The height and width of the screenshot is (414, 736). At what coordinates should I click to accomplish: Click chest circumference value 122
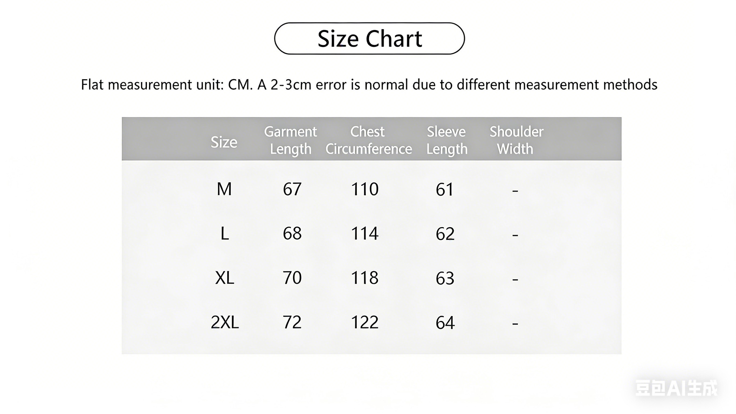point(364,322)
